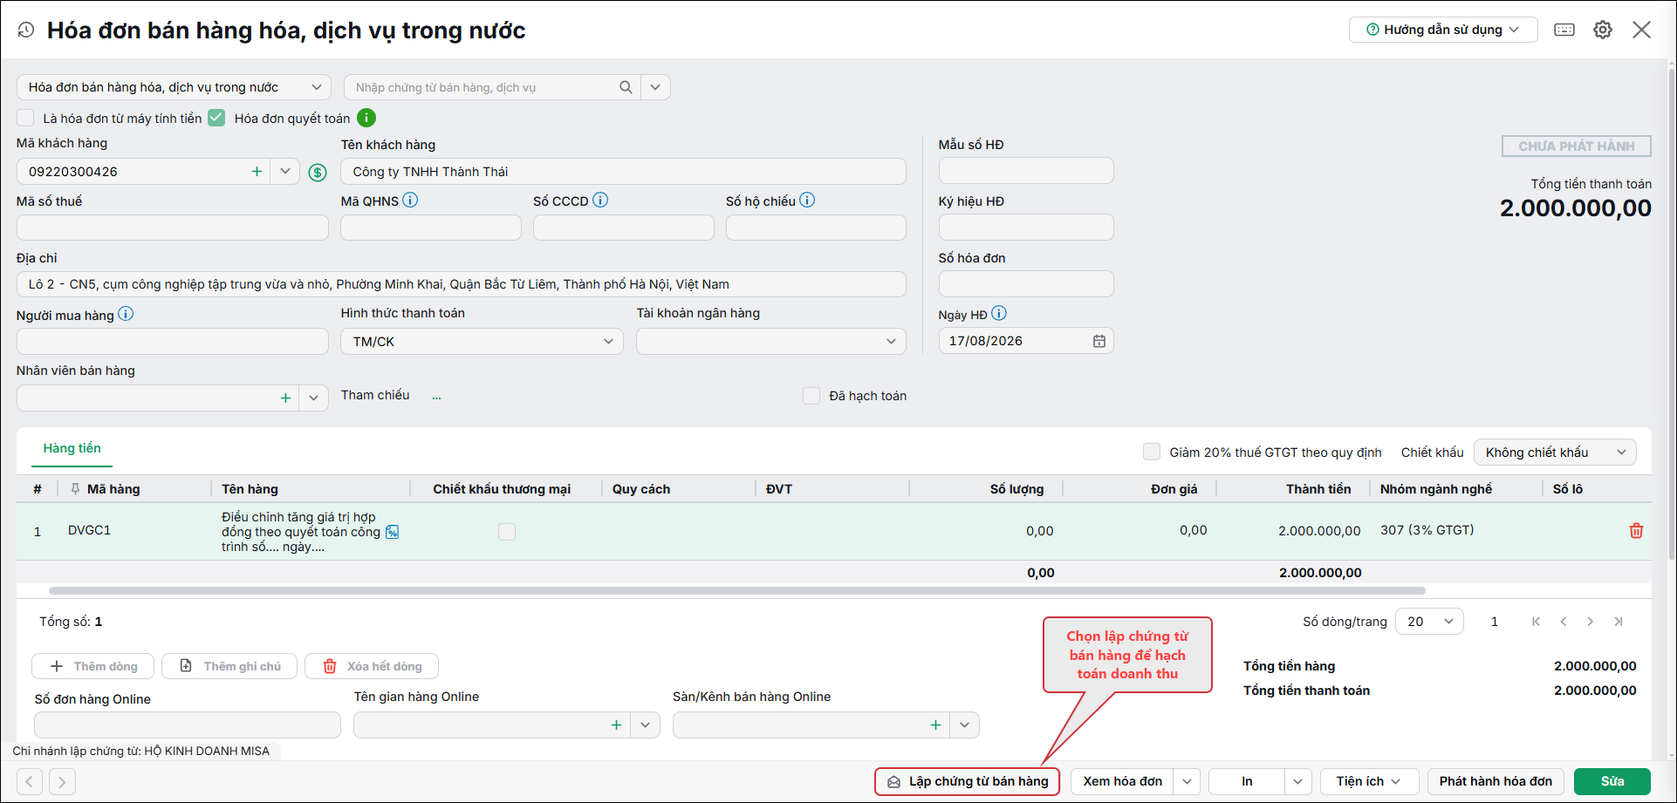Screen dimensions: 1677x803
Task: Go to previous page arrow in pagination
Action: click(1564, 622)
